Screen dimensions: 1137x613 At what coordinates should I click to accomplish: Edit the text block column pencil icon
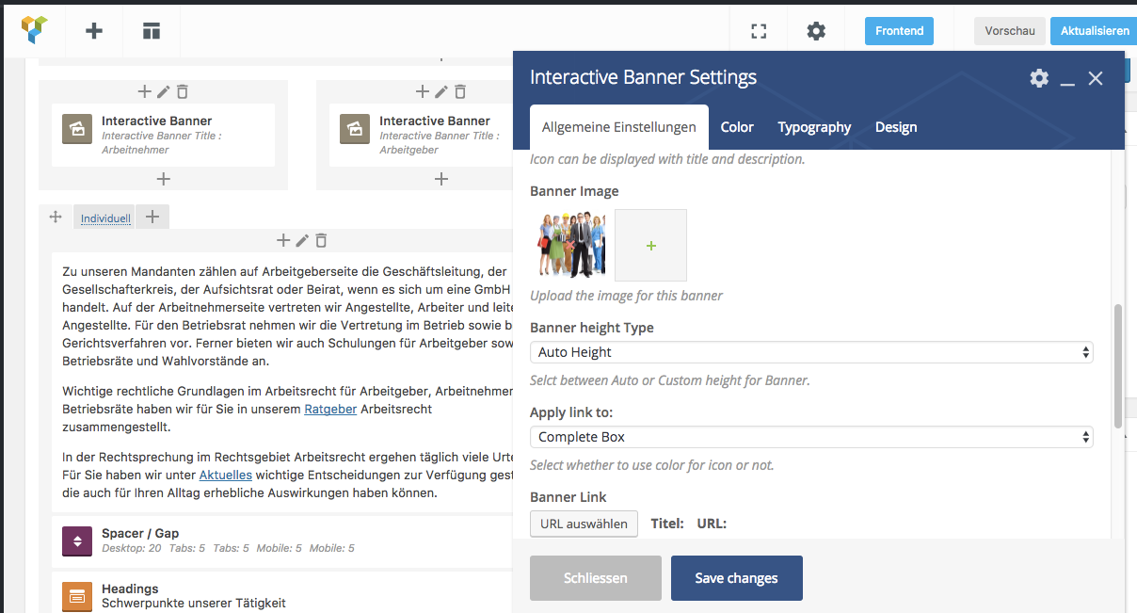302,241
